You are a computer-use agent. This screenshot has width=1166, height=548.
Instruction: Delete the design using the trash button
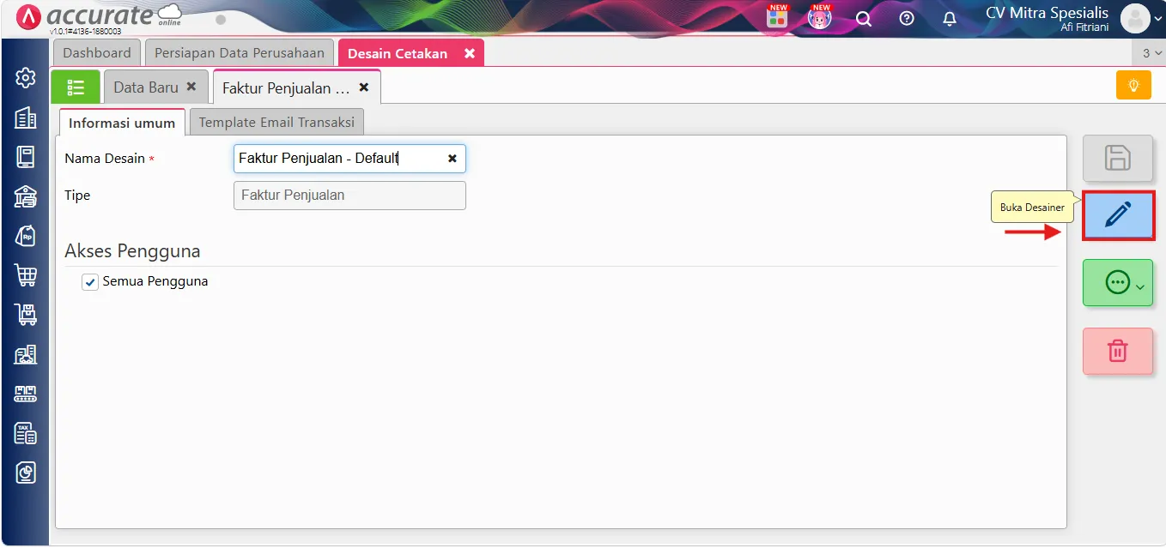(x=1117, y=351)
